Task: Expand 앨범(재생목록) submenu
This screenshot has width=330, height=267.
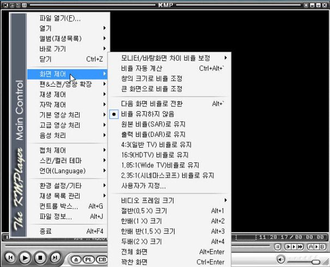Action: 67,39
